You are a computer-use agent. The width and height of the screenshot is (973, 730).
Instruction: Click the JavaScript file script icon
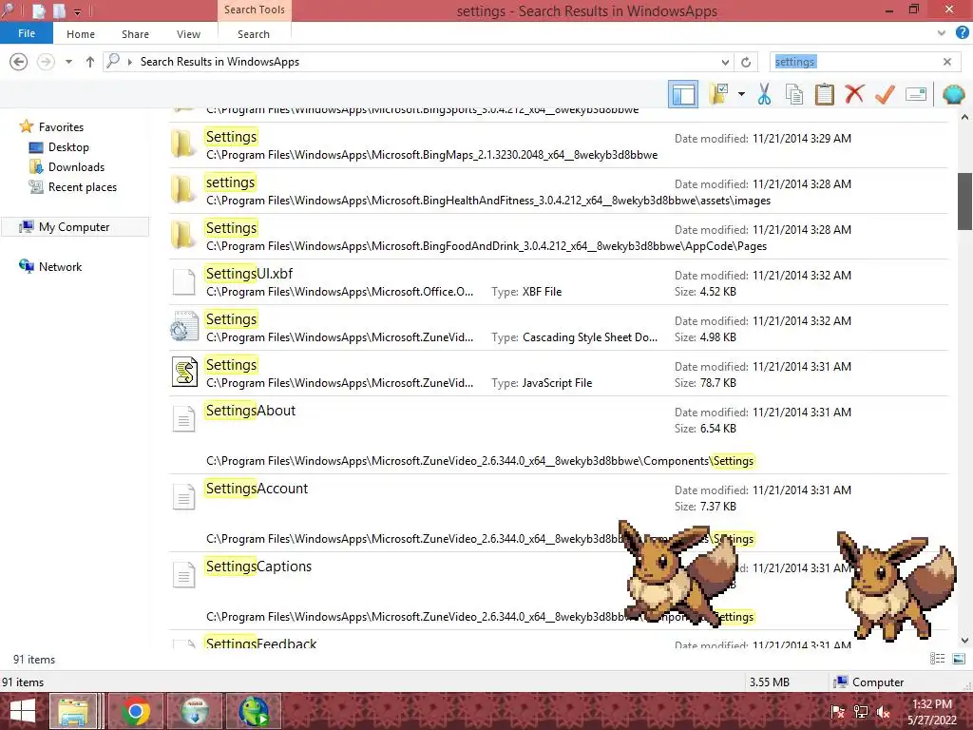(x=184, y=372)
